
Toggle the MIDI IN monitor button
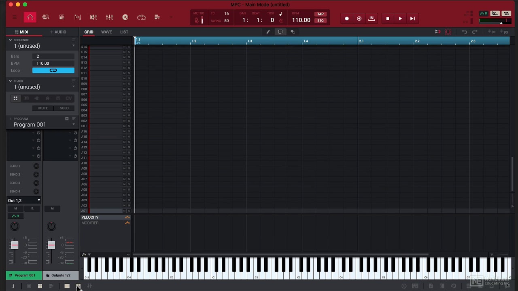pyautogui.click(x=371, y=19)
